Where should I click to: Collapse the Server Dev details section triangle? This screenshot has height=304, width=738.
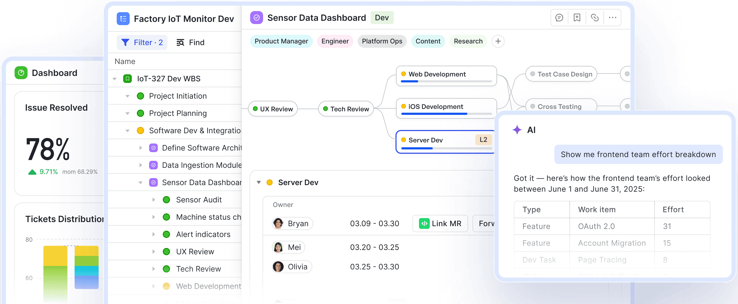(x=259, y=182)
